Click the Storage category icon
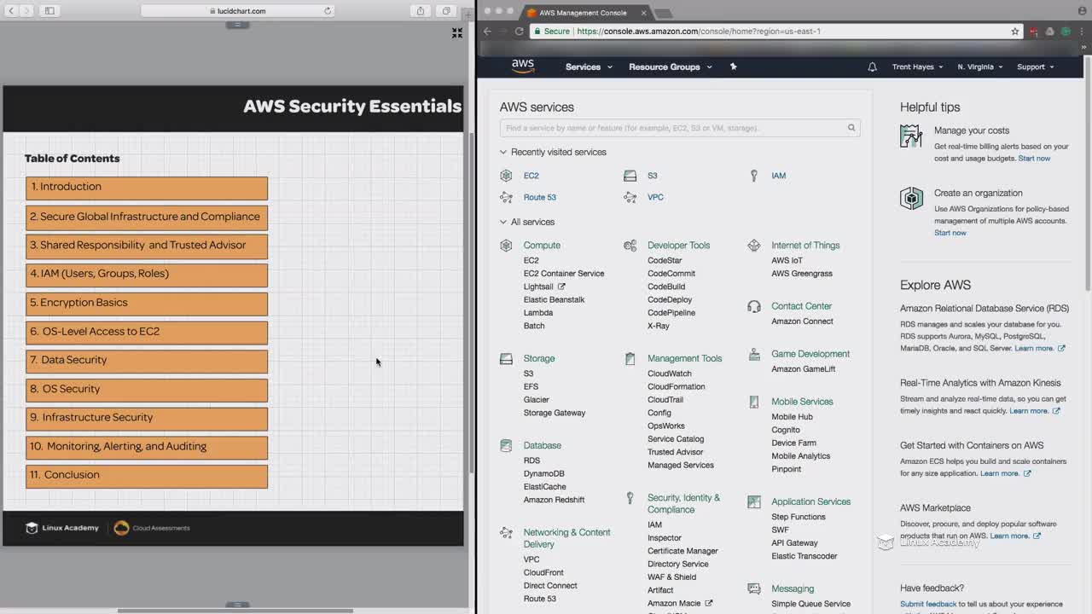Image resolution: width=1092 pixels, height=614 pixels. [506, 359]
